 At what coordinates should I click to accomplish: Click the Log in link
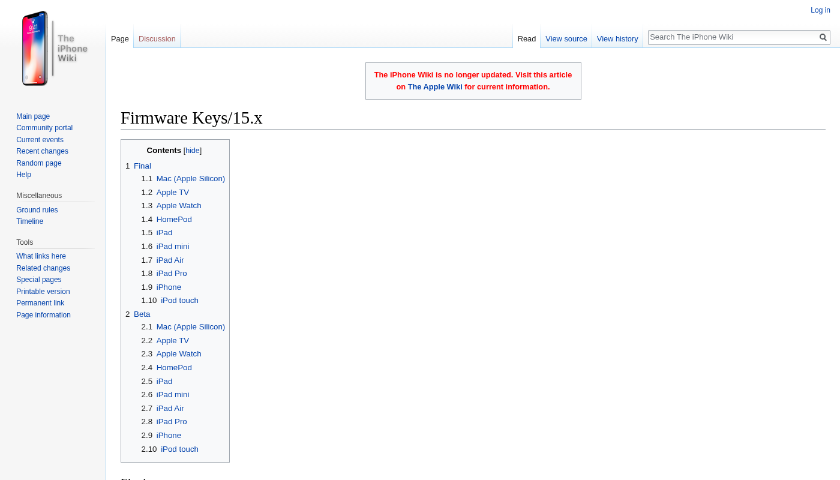click(820, 10)
